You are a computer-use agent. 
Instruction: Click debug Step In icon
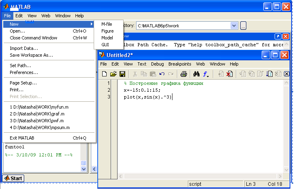(252, 74)
